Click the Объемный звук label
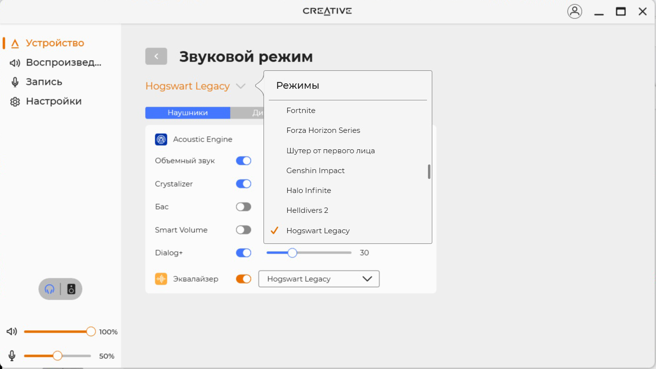 185,161
